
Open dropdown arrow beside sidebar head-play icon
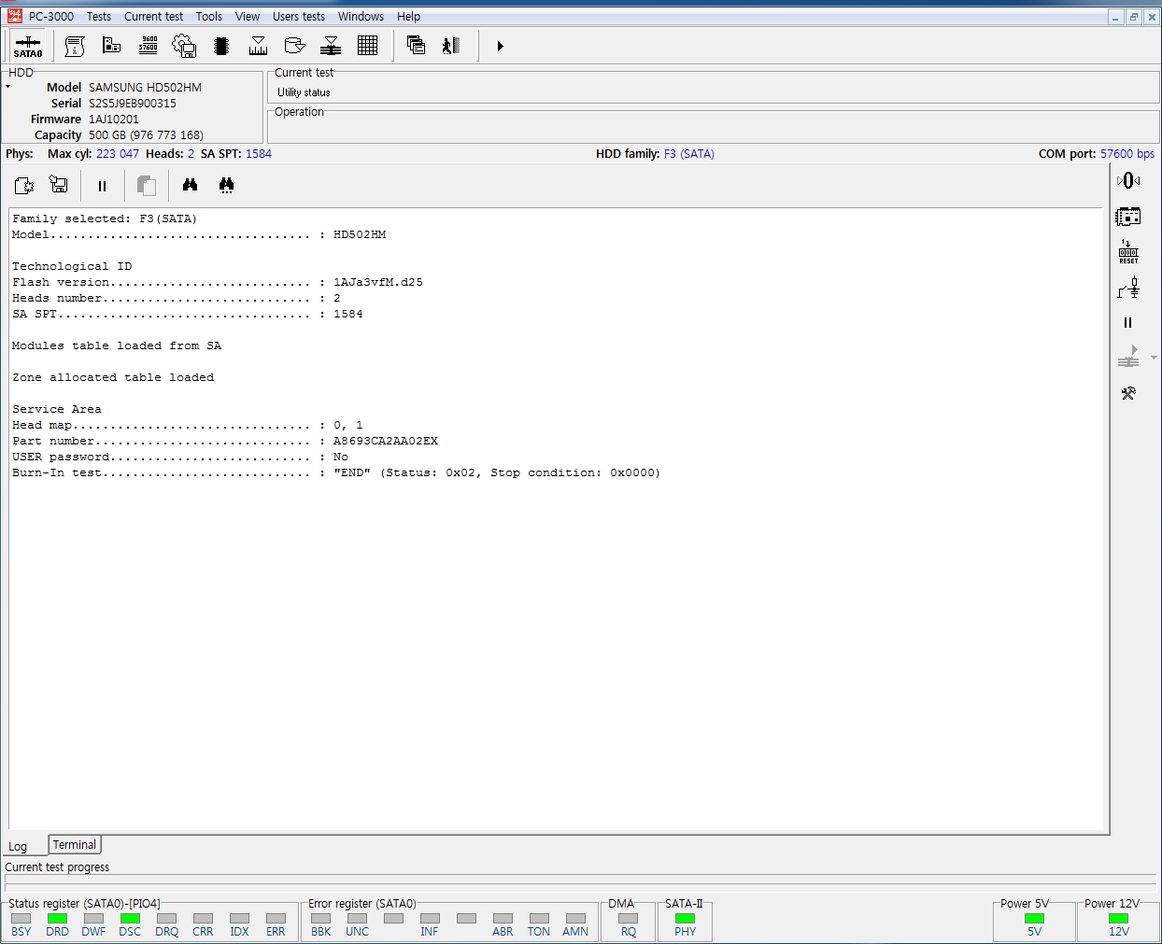pos(1154,358)
